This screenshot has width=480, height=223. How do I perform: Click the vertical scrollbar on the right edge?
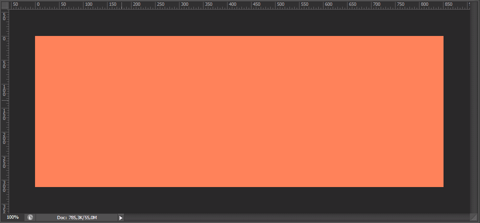tap(475, 111)
